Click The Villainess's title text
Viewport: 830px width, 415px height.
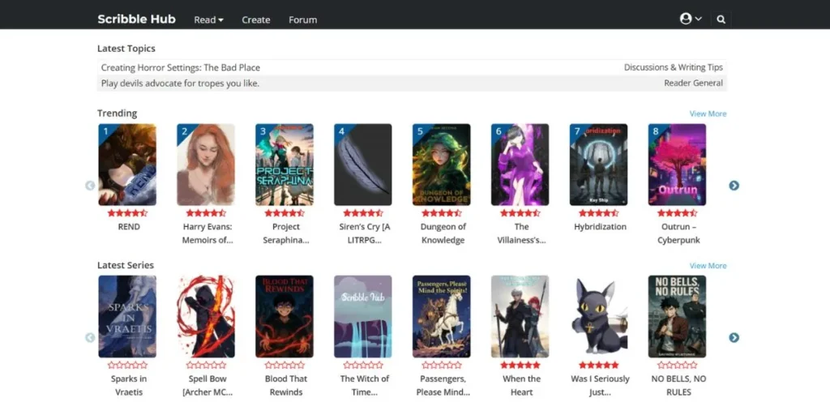521,233
